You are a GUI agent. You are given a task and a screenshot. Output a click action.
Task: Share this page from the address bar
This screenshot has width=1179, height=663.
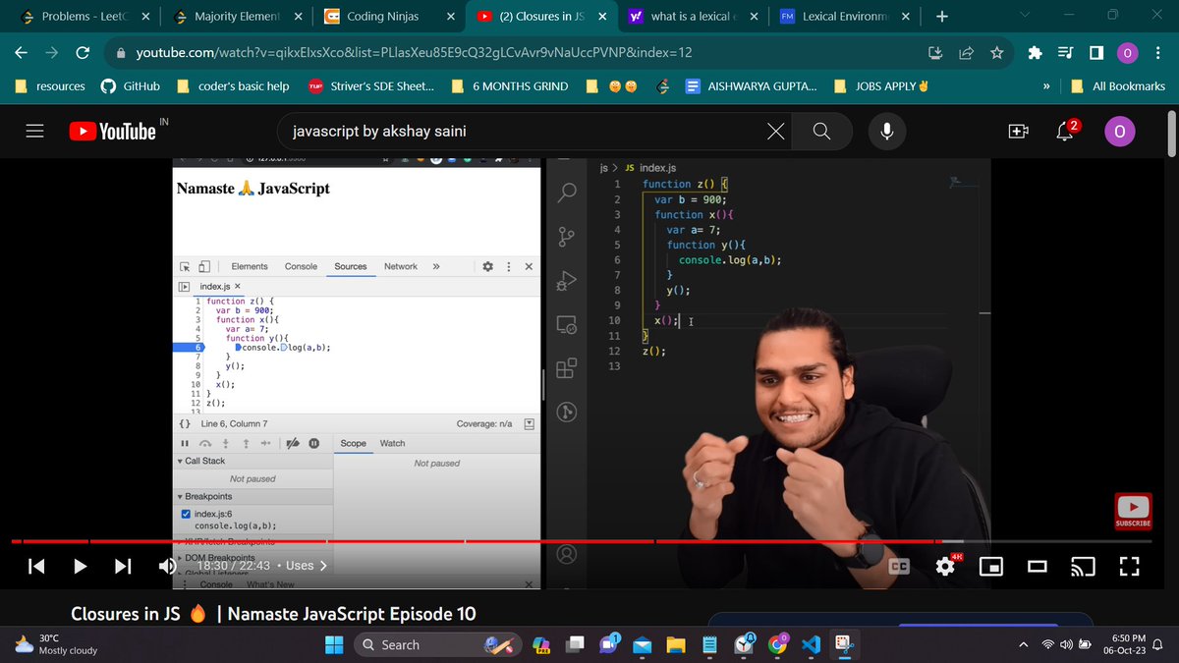[966, 52]
